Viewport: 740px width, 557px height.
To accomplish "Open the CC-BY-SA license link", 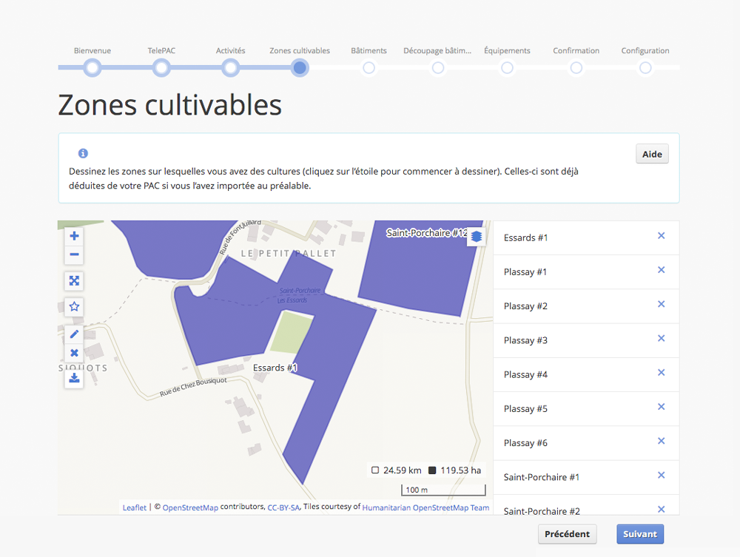I will pyautogui.click(x=283, y=507).
